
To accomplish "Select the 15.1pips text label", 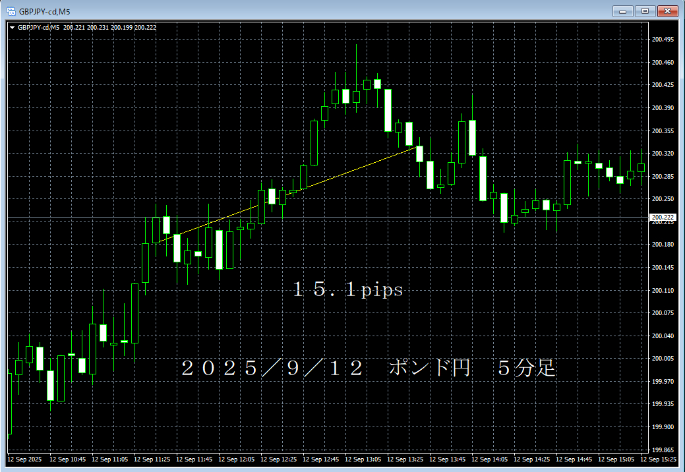I will (x=348, y=289).
